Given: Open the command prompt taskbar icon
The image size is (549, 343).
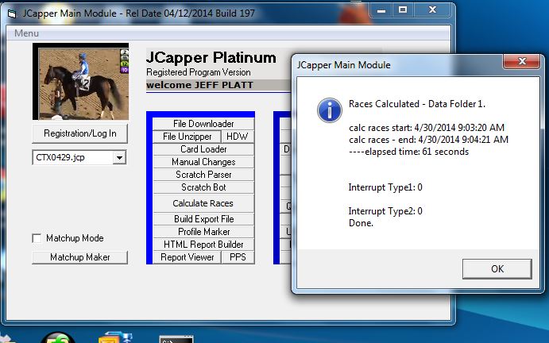Looking at the screenshot, I should [176, 340].
